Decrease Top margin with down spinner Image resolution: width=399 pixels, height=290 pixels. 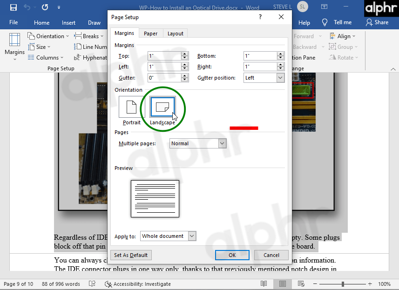(185, 58)
